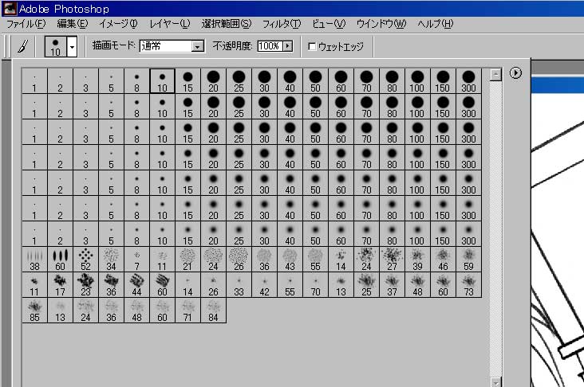Image resolution: width=584 pixels, height=387 pixels.
Task: Open the 不透明度 slider arrow
Action: (287, 46)
